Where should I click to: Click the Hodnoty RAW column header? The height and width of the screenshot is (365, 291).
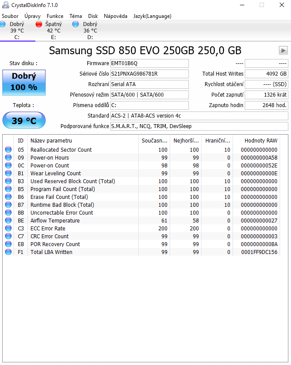257,141
